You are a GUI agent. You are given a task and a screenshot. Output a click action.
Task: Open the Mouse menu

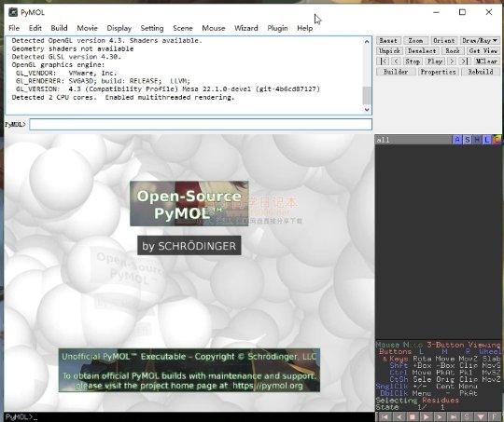click(x=214, y=28)
